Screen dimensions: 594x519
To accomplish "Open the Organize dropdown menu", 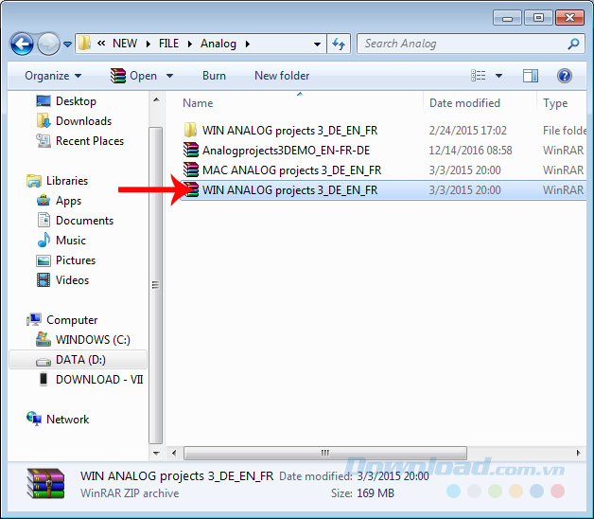I will point(53,76).
